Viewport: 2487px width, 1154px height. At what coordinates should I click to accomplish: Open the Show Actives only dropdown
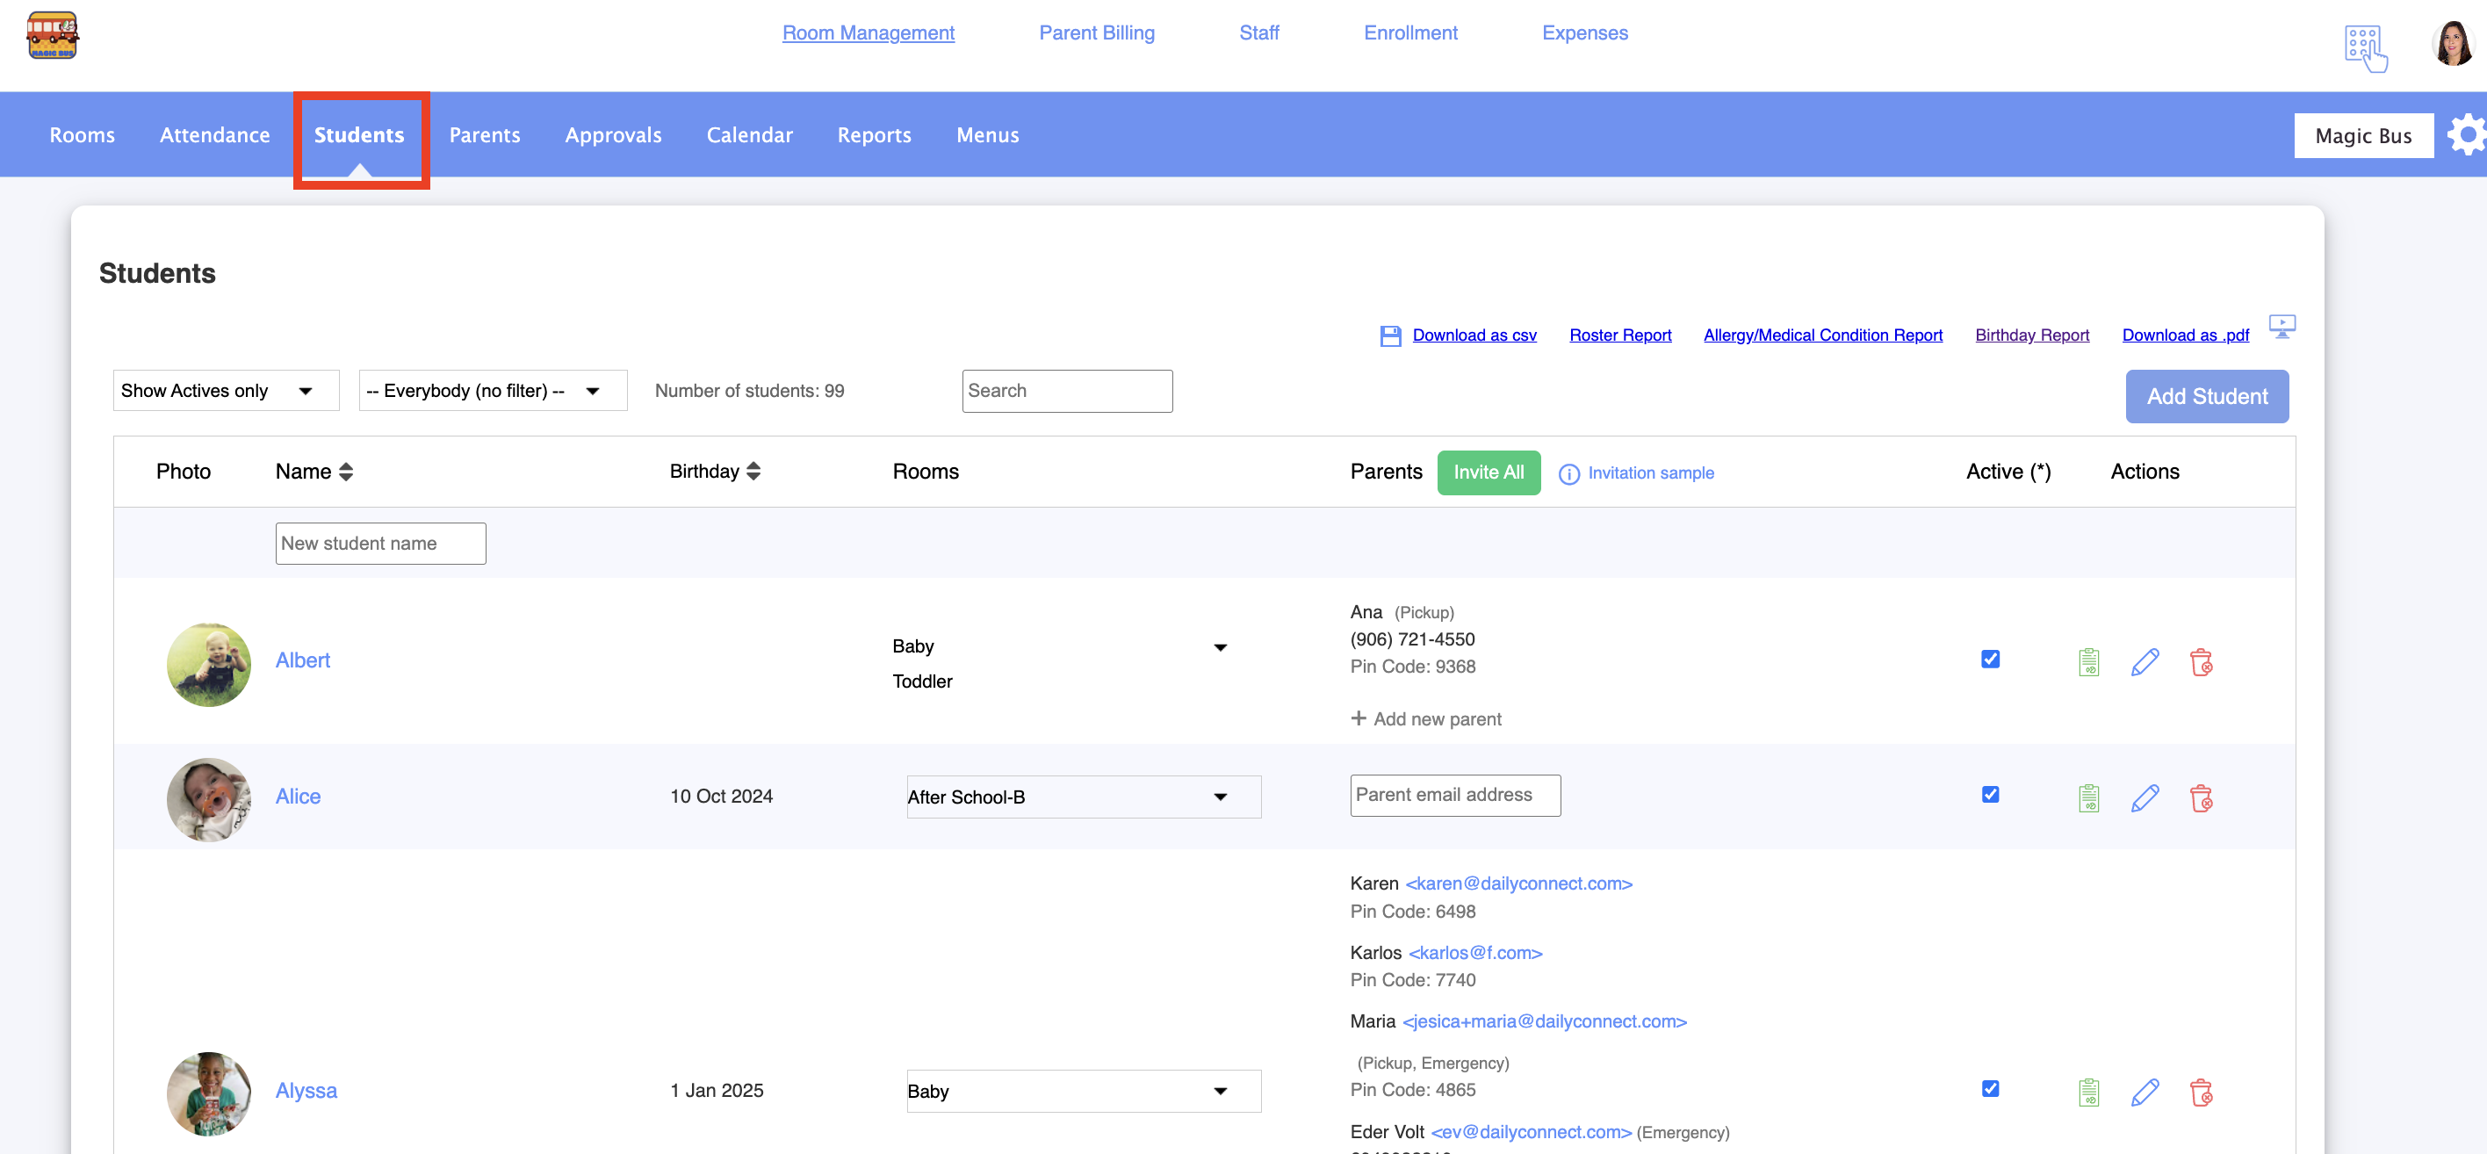click(226, 391)
